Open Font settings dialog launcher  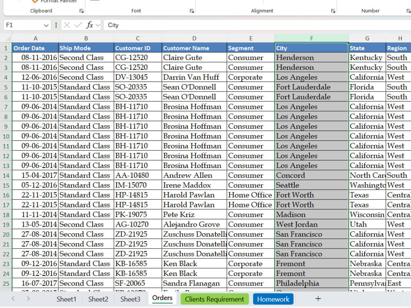(192, 11)
